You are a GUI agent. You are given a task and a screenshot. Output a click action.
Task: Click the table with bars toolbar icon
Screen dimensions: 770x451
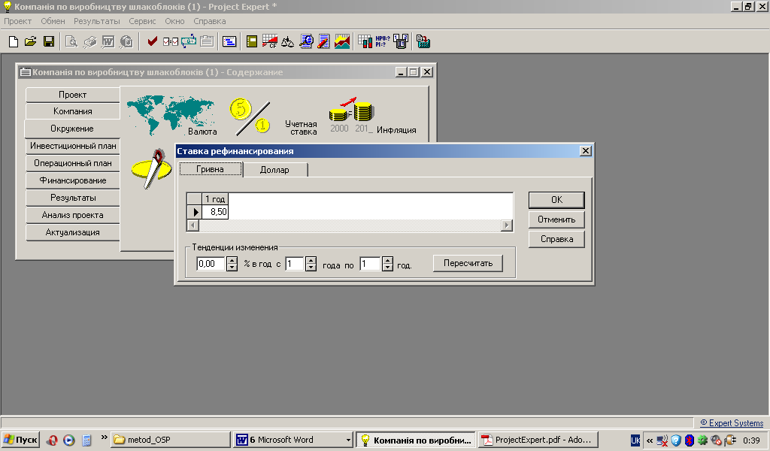tap(365, 41)
